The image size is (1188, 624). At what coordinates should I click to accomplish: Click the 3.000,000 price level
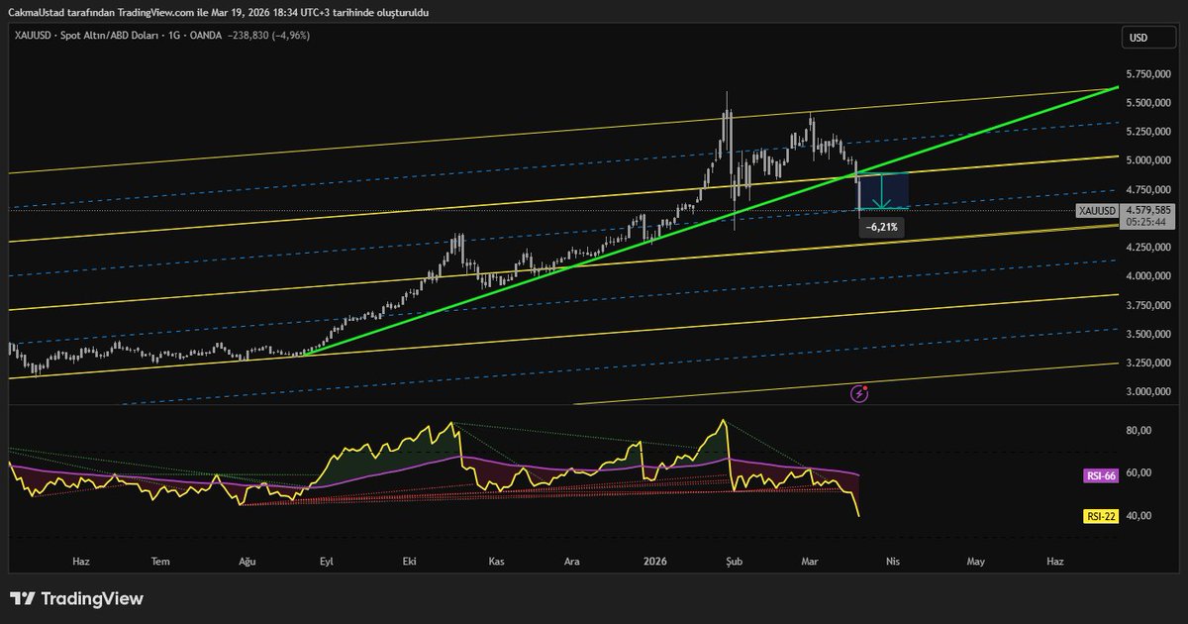coord(1149,392)
